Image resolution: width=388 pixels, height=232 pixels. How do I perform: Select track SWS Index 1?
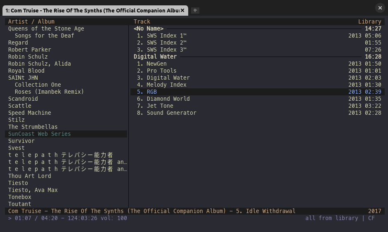pos(257,36)
